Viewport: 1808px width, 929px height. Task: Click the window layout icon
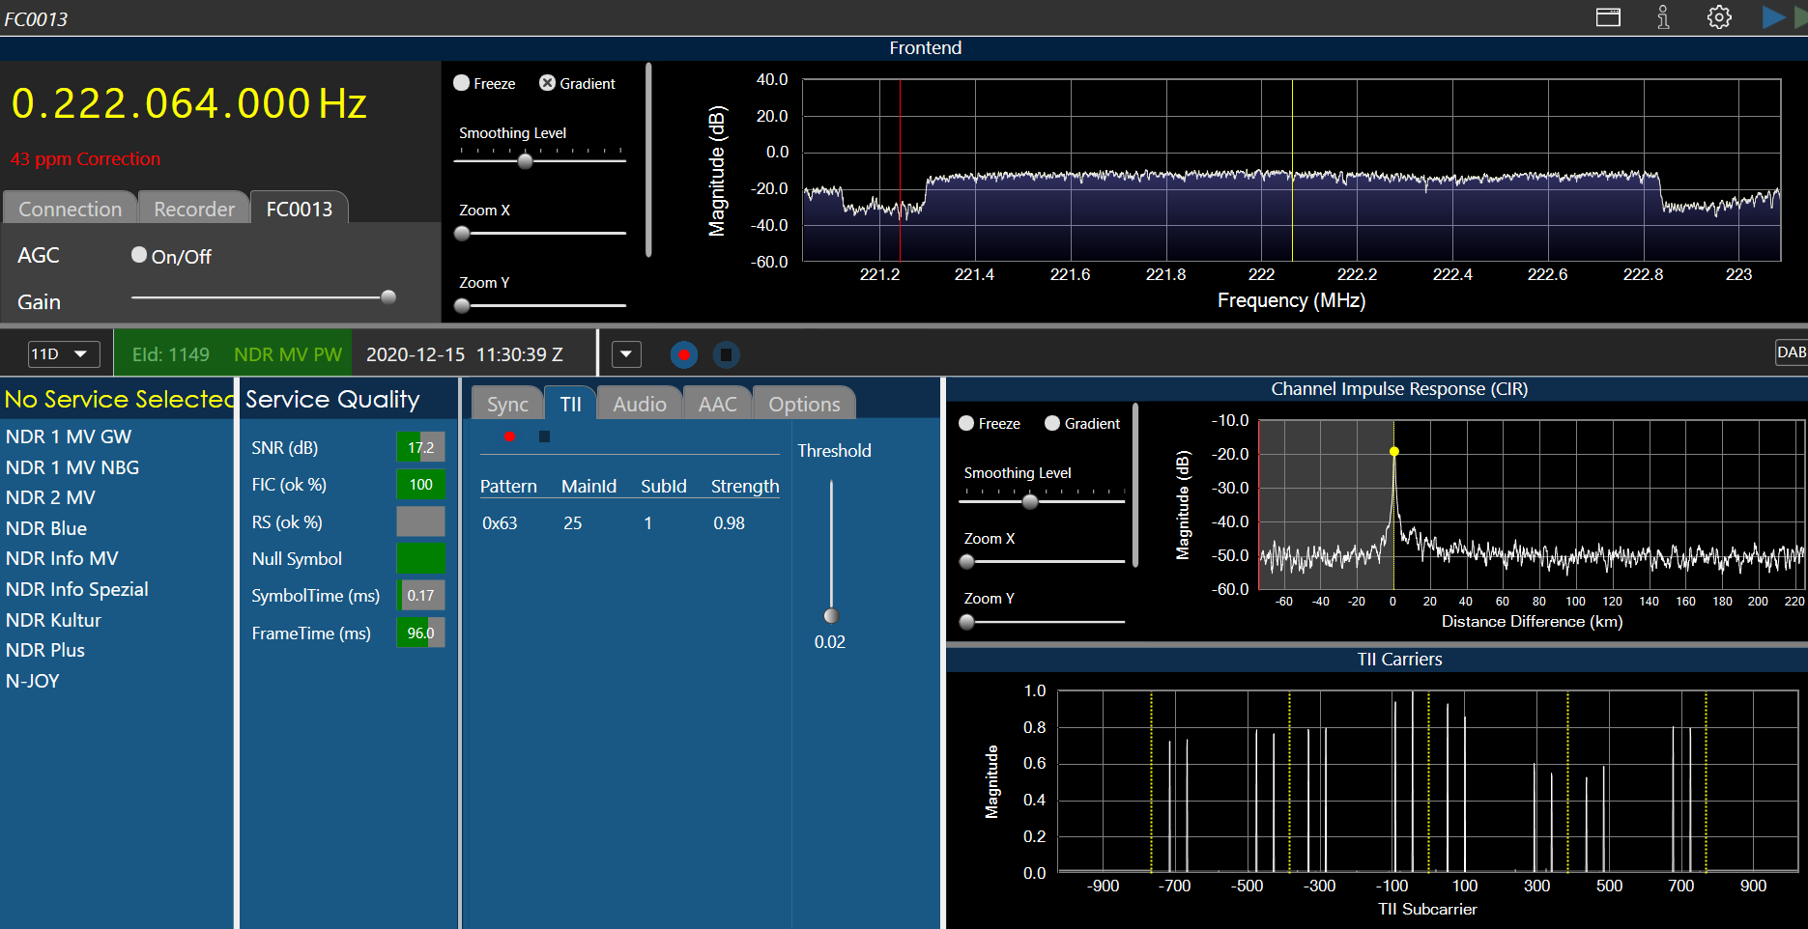pos(1608,17)
